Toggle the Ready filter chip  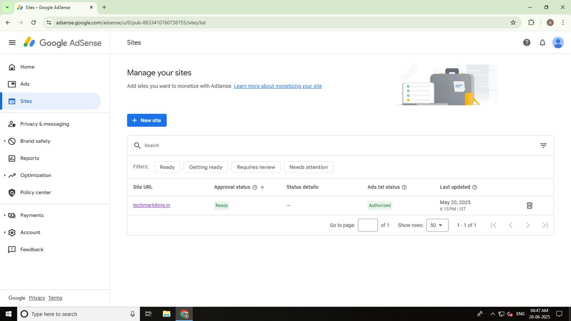pyautogui.click(x=167, y=167)
